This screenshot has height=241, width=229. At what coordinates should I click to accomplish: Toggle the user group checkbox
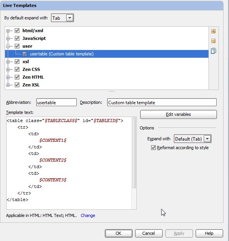click(17, 46)
